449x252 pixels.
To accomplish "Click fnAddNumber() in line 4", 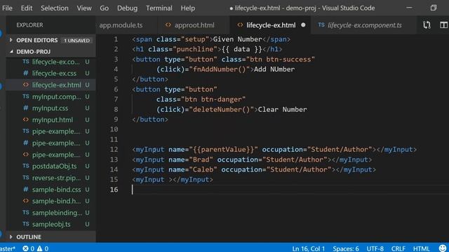I will [x=220, y=69].
